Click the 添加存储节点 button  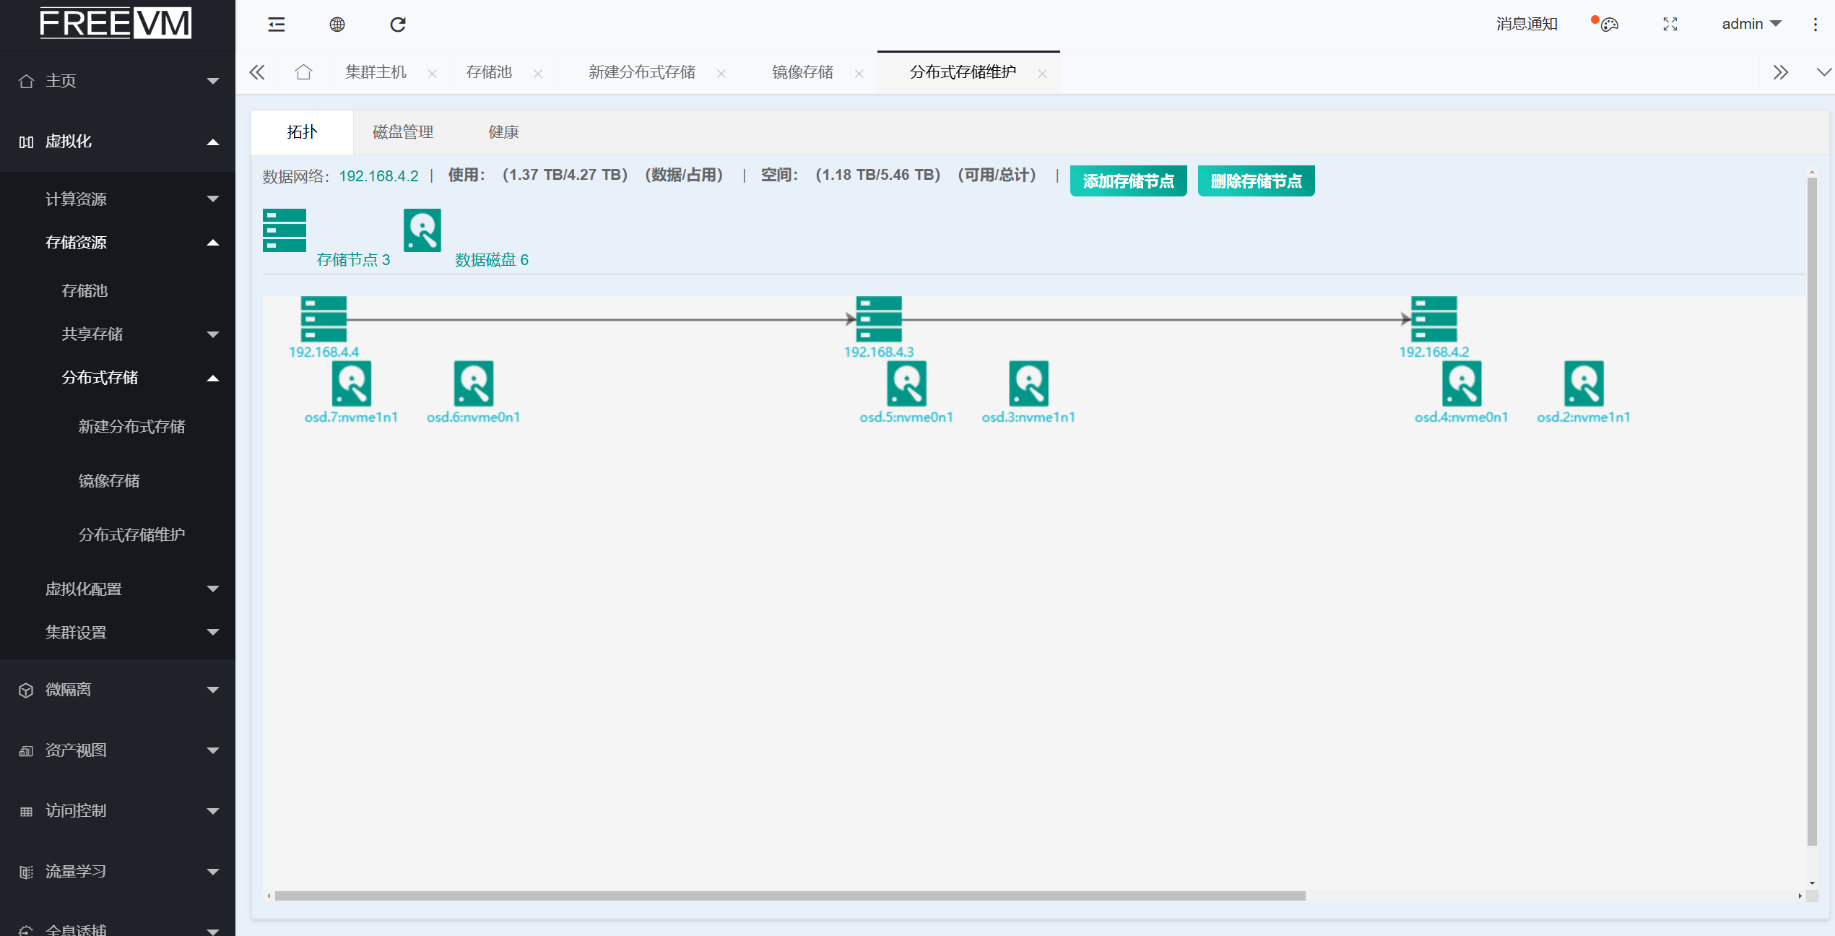click(x=1128, y=181)
